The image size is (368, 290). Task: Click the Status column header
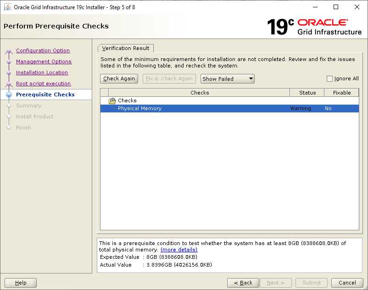[307, 93]
